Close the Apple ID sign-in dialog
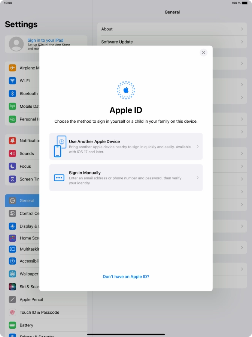 point(203,53)
